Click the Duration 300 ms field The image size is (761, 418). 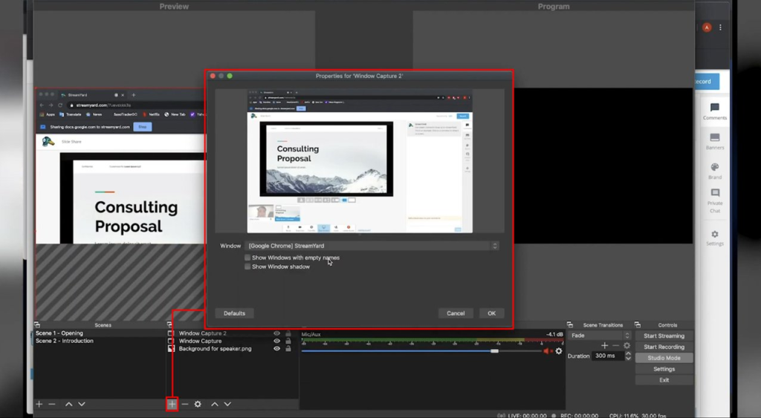pos(608,356)
